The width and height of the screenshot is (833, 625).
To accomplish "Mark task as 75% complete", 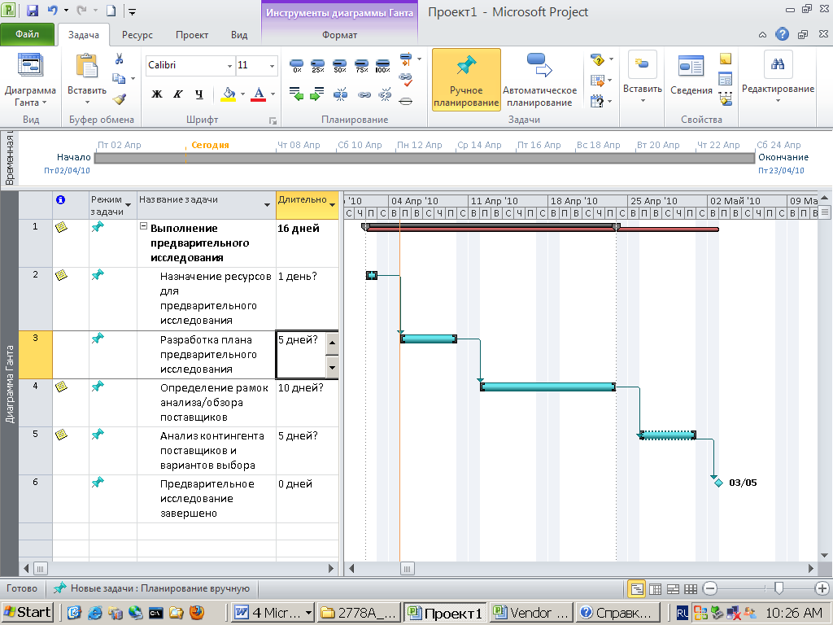I will (361, 66).
